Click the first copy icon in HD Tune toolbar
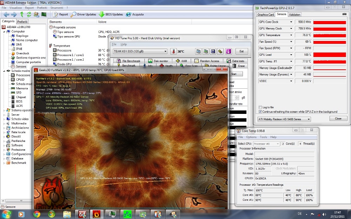Viewport: 351px width, 219px height. pyautogui.click(x=198, y=52)
